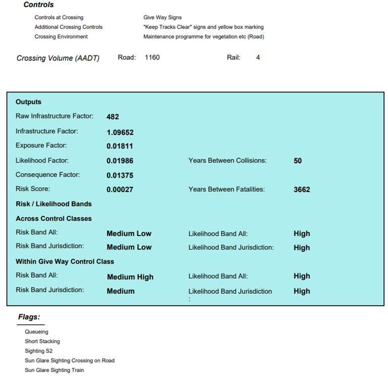
Task: Click the Within Give Way Control Class heading
Action: (65, 262)
